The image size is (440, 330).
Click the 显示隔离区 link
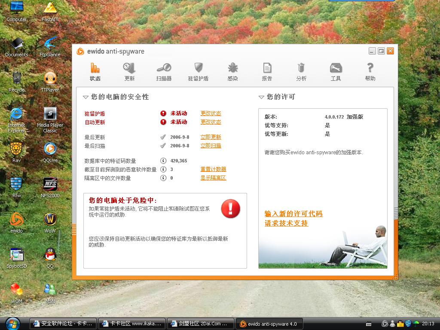pyautogui.click(x=213, y=178)
